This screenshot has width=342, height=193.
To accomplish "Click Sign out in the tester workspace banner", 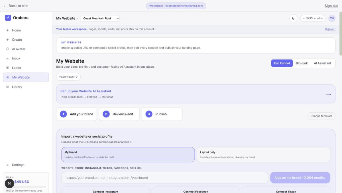I will coord(330,29).
